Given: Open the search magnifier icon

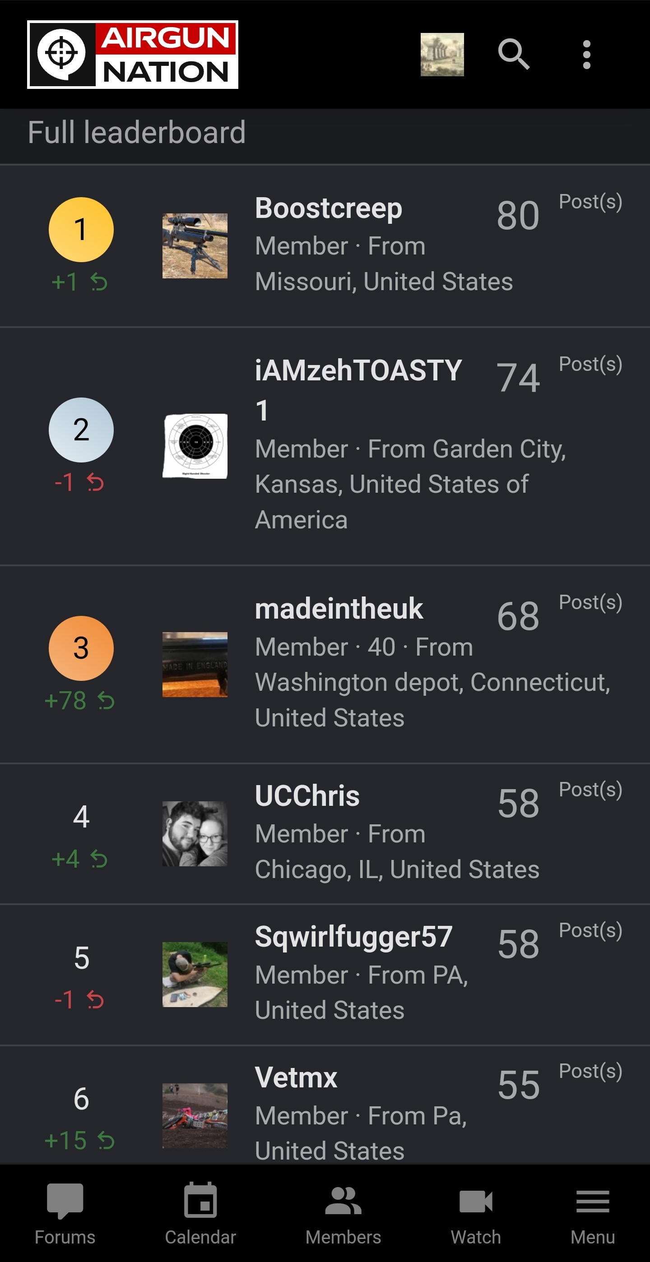Looking at the screenshot, I should (514, 55).
